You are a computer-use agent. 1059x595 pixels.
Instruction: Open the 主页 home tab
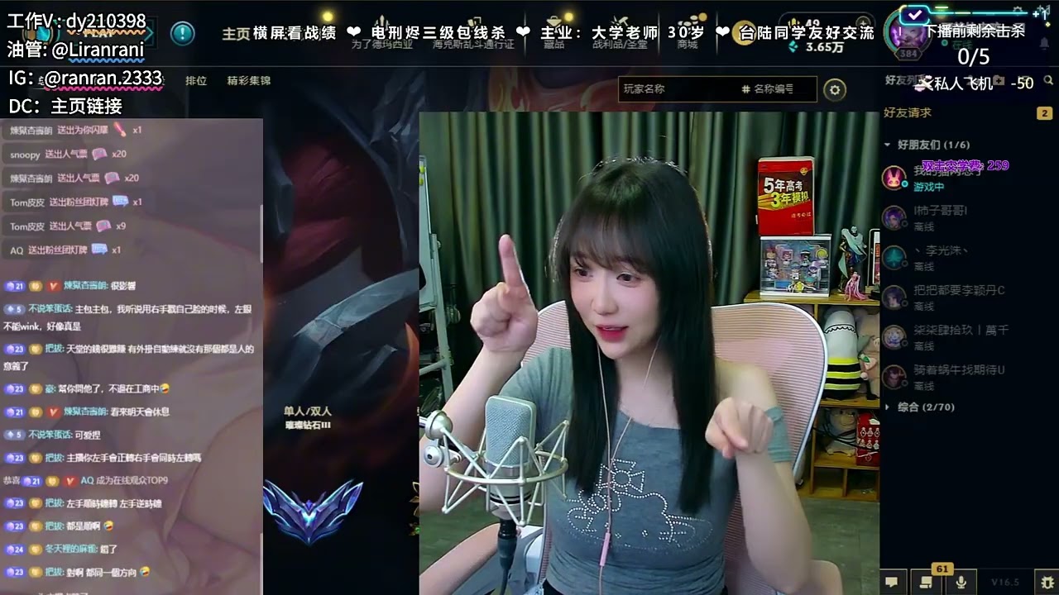[x=236, y=34]
